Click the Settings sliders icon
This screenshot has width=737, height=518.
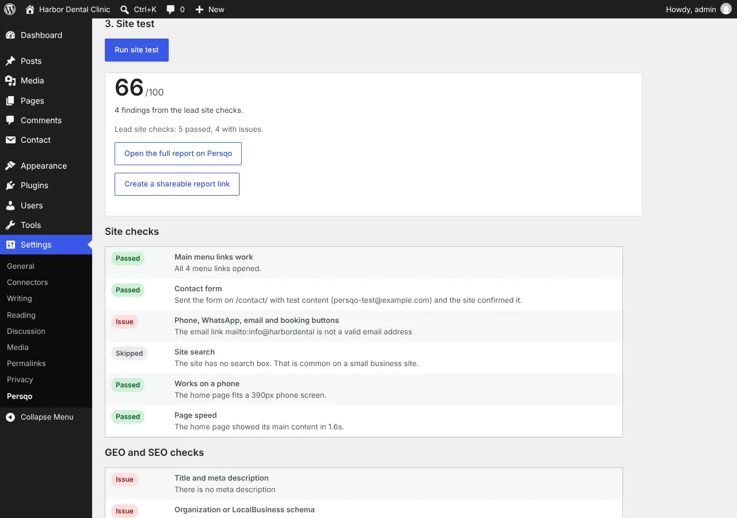click(10, 245)
